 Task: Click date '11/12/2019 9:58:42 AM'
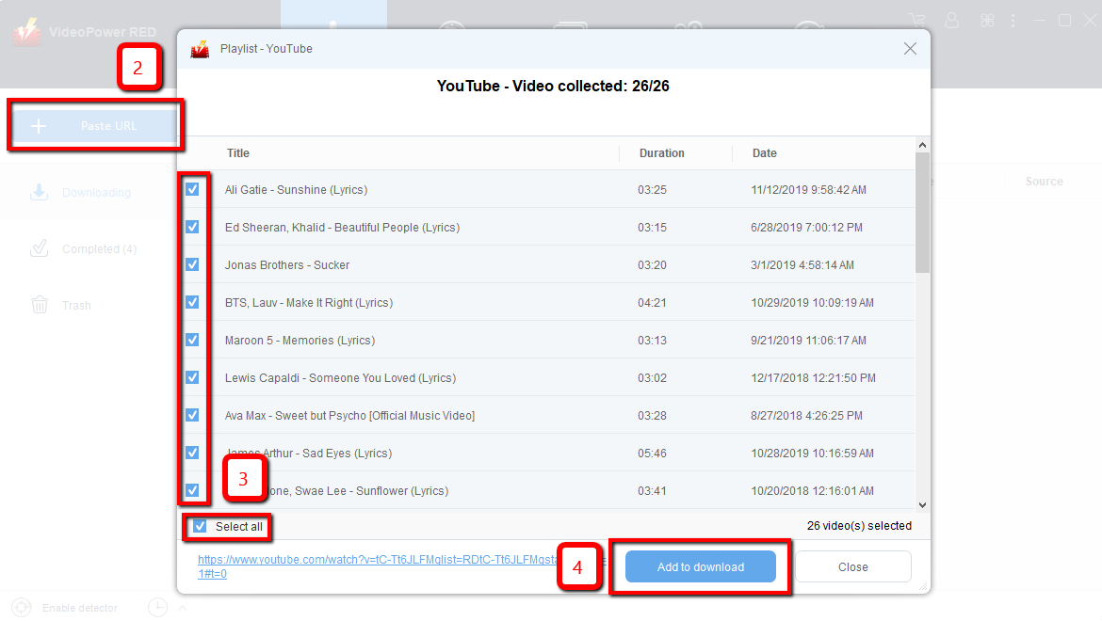coord(808,190)
